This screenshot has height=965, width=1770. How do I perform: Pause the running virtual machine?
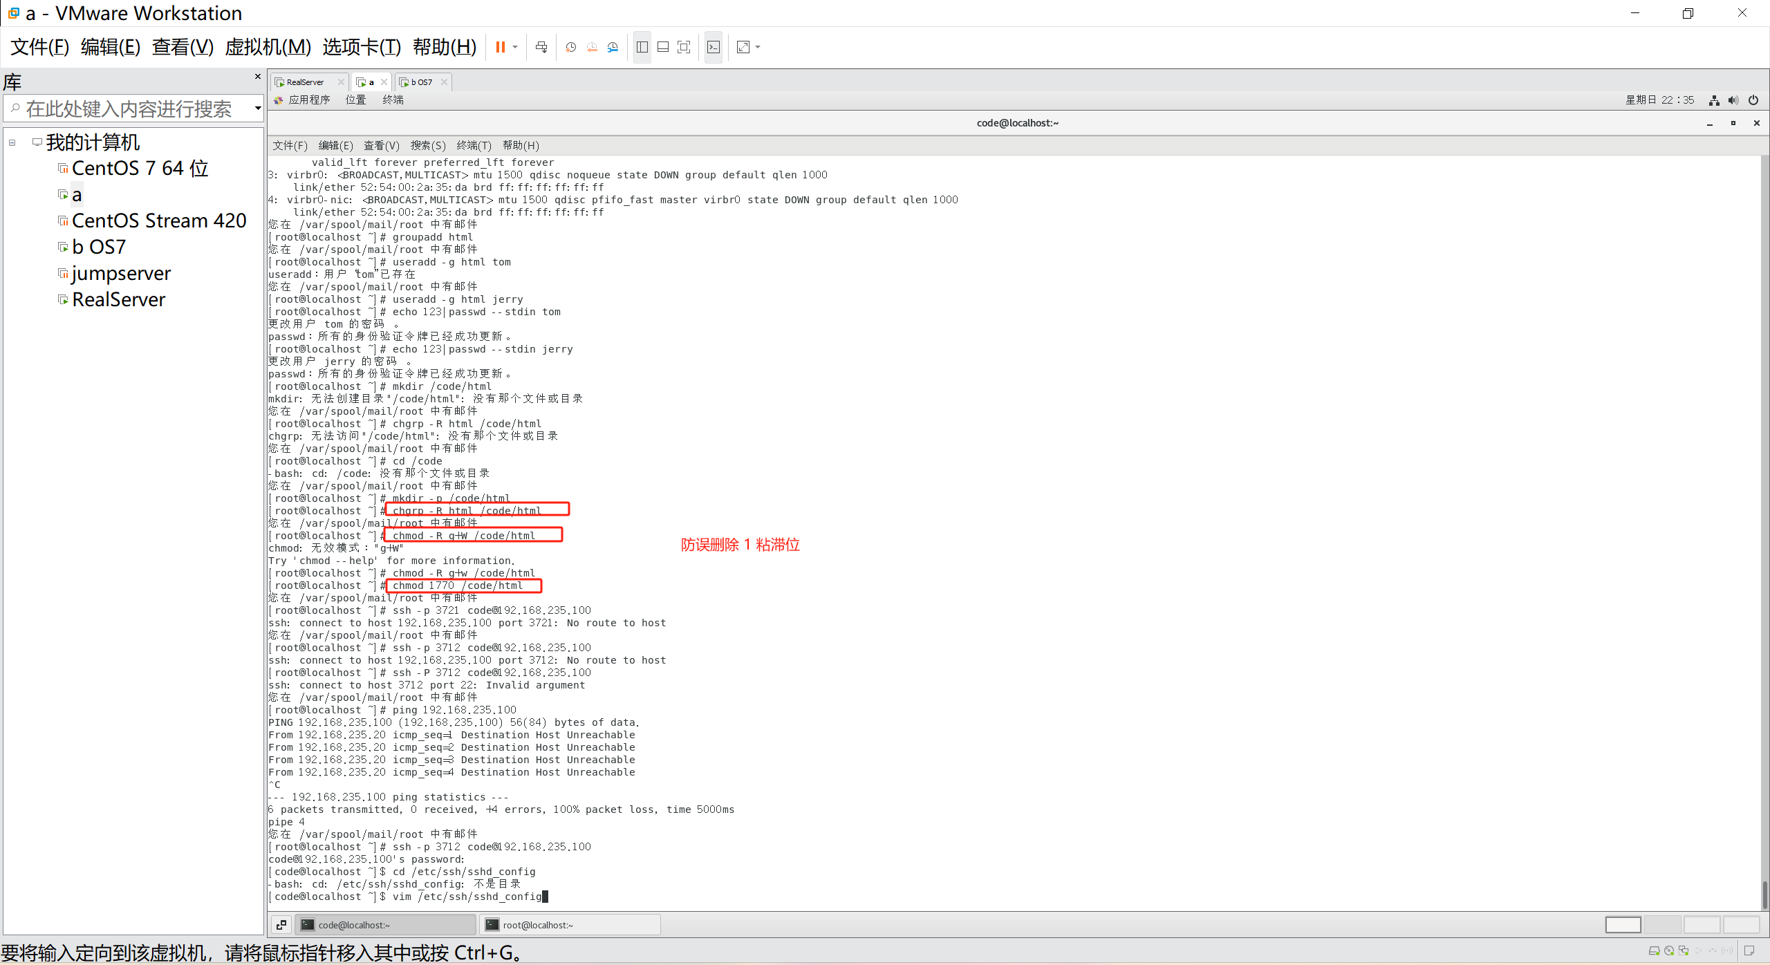pyautogui.click(x=500, y=47)
